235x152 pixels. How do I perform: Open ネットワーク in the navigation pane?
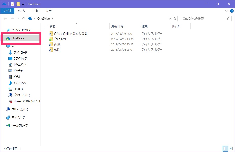18,117
